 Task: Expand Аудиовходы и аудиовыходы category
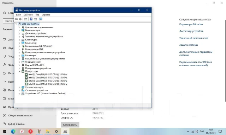click(x=19, y=27)
